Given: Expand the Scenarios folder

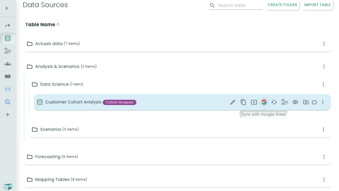Looking at the screenshot, I should click(x=180, y=129).
